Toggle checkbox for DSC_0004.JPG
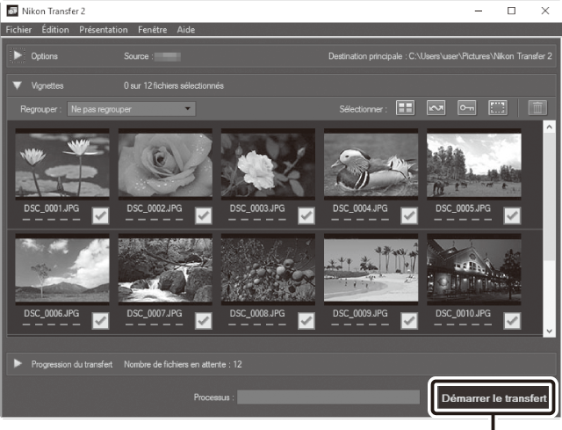The image size is (562, 430). 409,215
